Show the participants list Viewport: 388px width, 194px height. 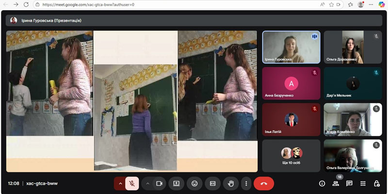335,183
